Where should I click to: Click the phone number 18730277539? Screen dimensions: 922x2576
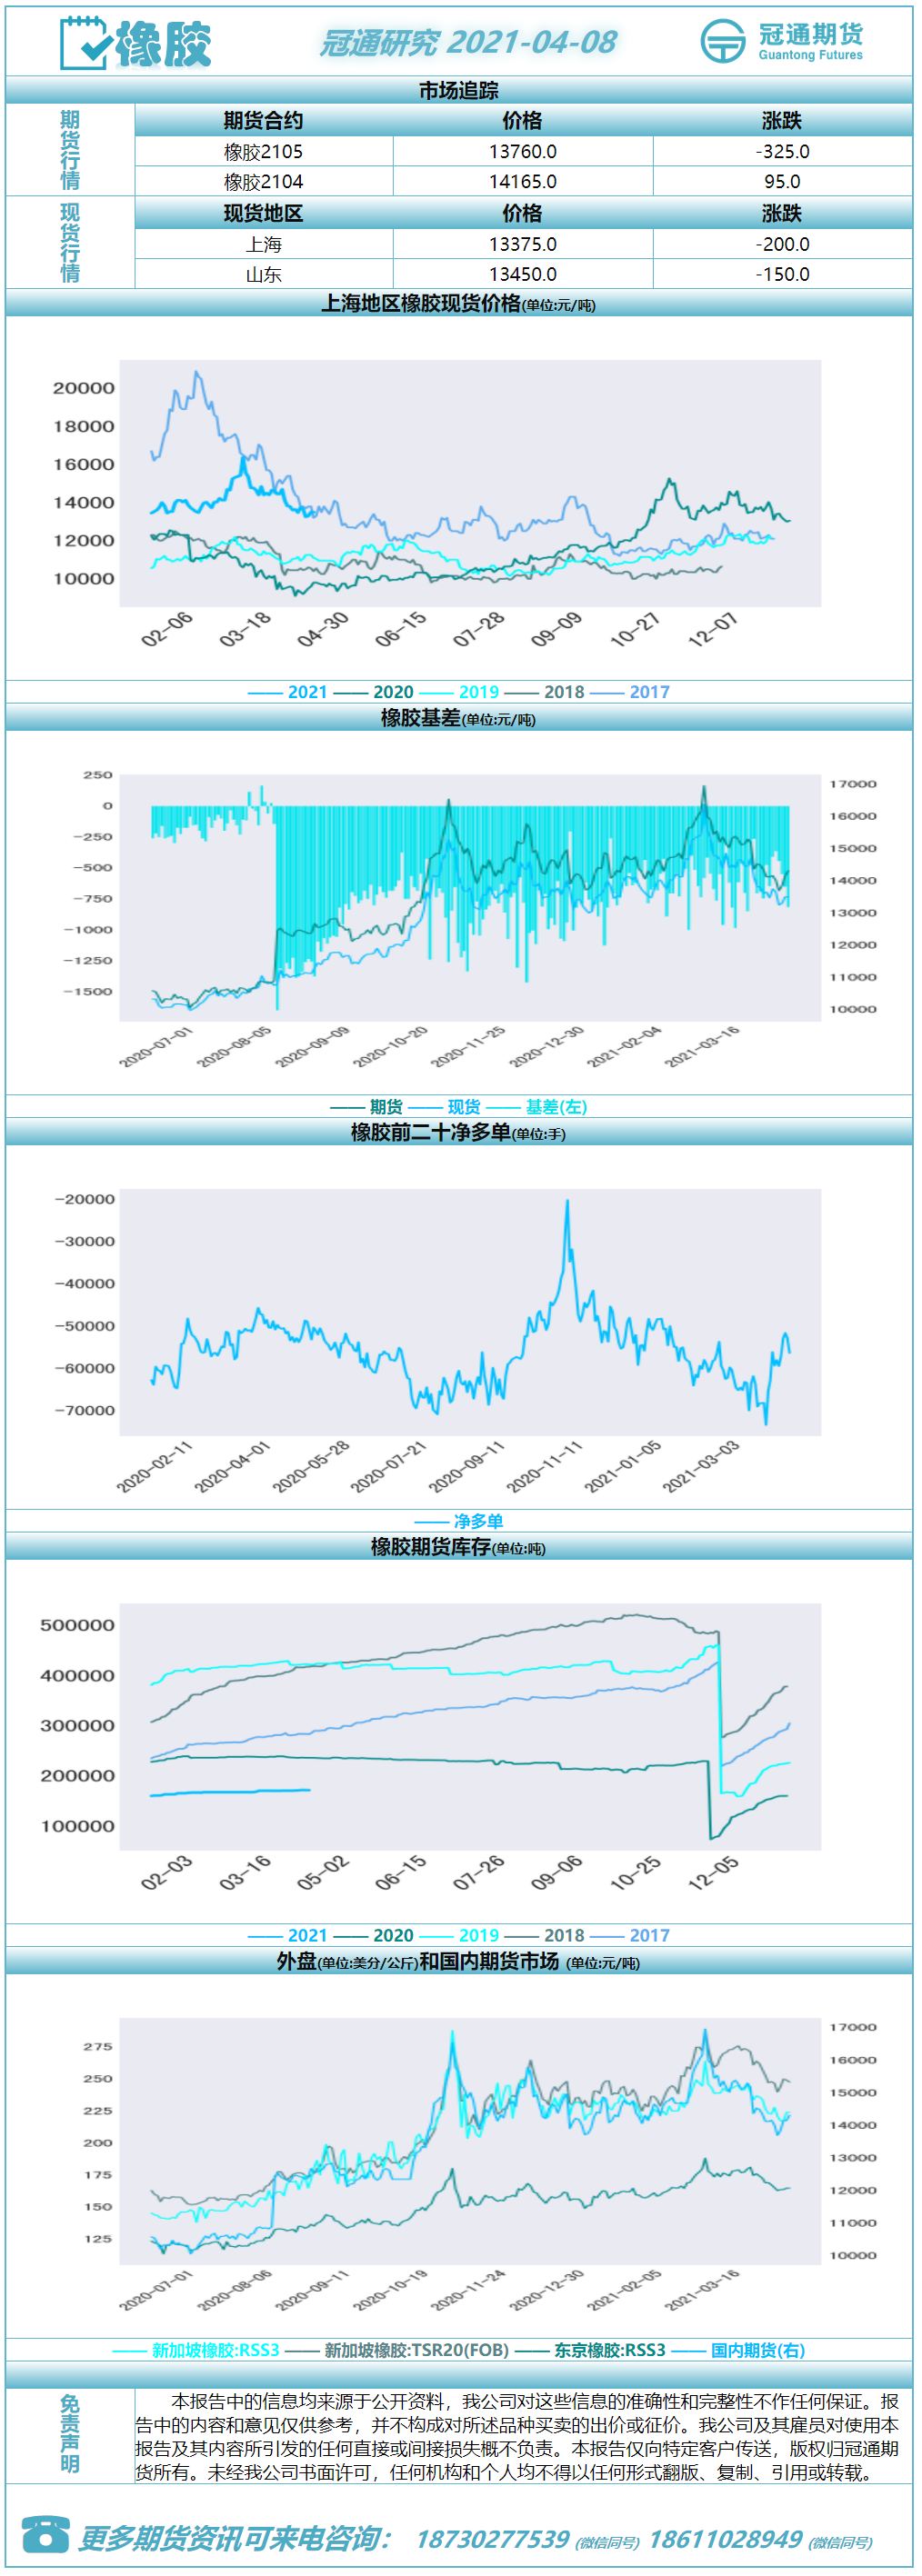[x=492, y=2539]
